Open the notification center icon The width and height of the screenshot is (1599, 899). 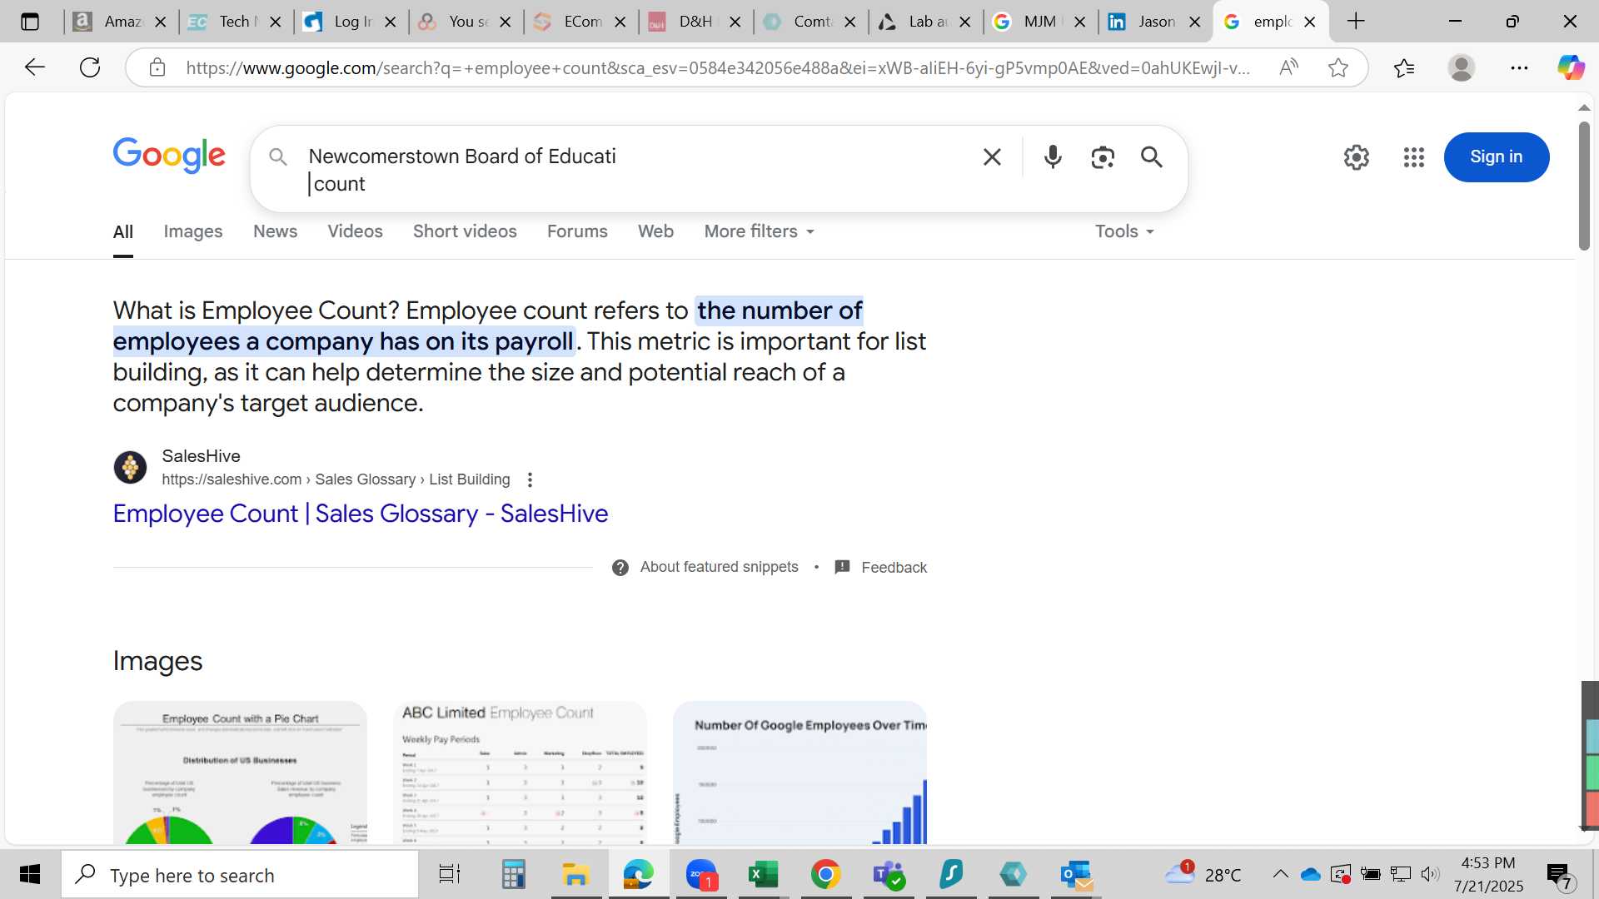click(x=1559, y=875)
